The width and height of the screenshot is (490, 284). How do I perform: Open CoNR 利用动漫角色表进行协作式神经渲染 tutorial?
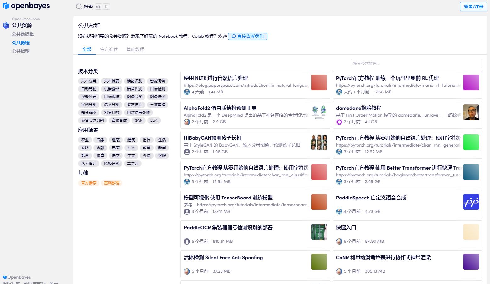click(x=383, y=257)
